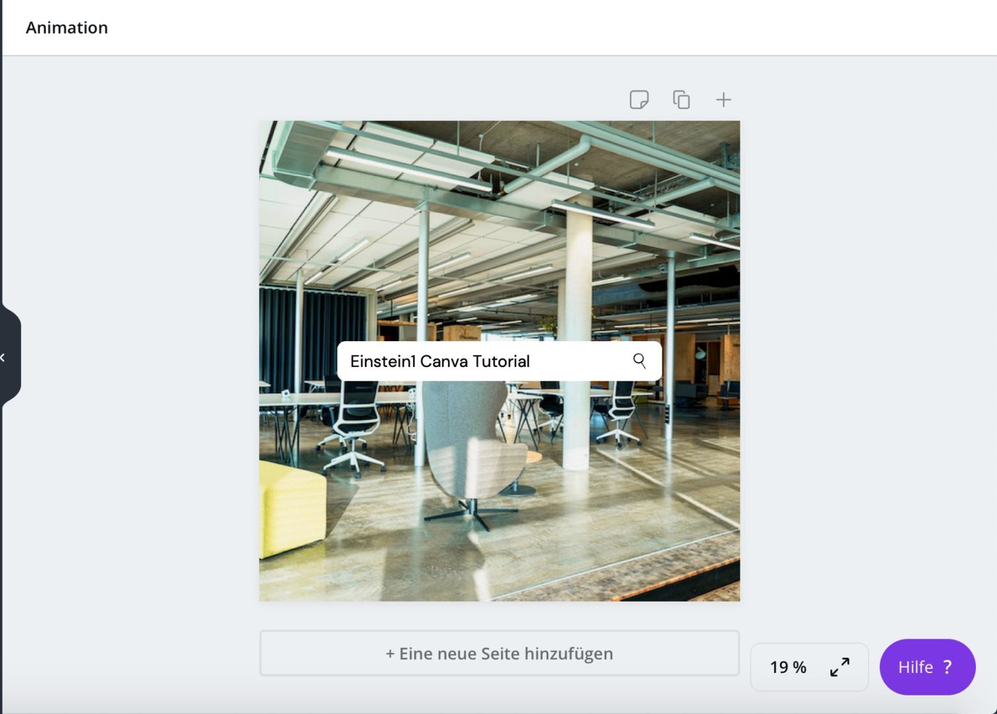
Task: Add notes with the sticky note icon
Action: pos(639,100)
